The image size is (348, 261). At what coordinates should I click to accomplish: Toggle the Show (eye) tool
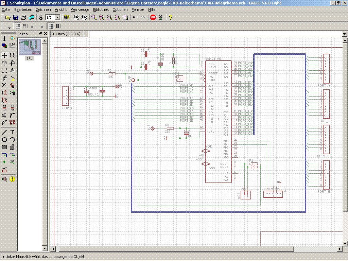pyautogui.click(x=12, y=38)
